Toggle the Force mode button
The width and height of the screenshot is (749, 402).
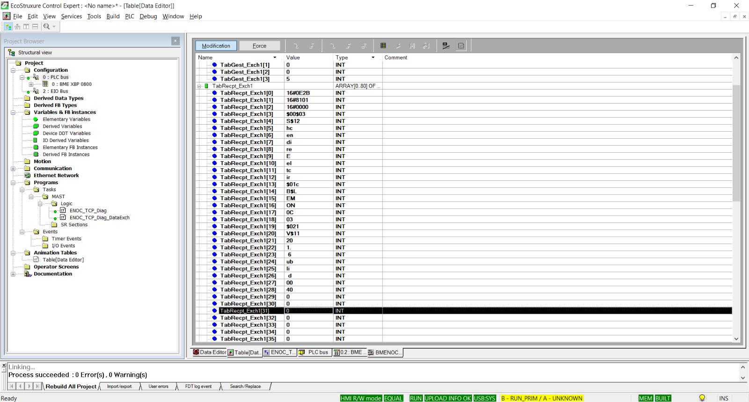[259, 46]
